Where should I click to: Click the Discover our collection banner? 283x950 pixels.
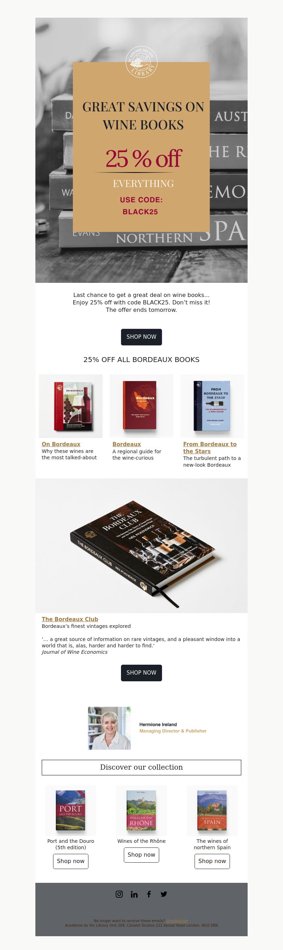pos(141,768)
